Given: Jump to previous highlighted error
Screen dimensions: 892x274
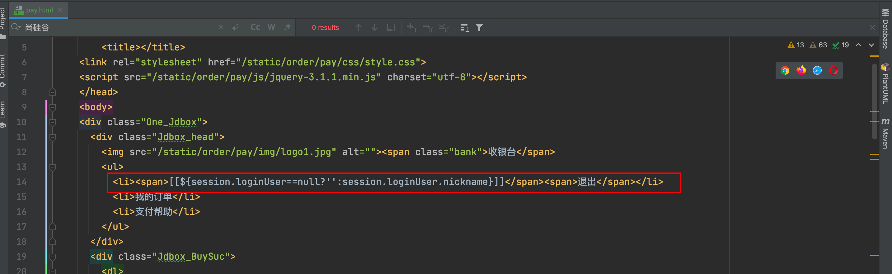Looking at the screenshot, I should (x=858, y=45).
